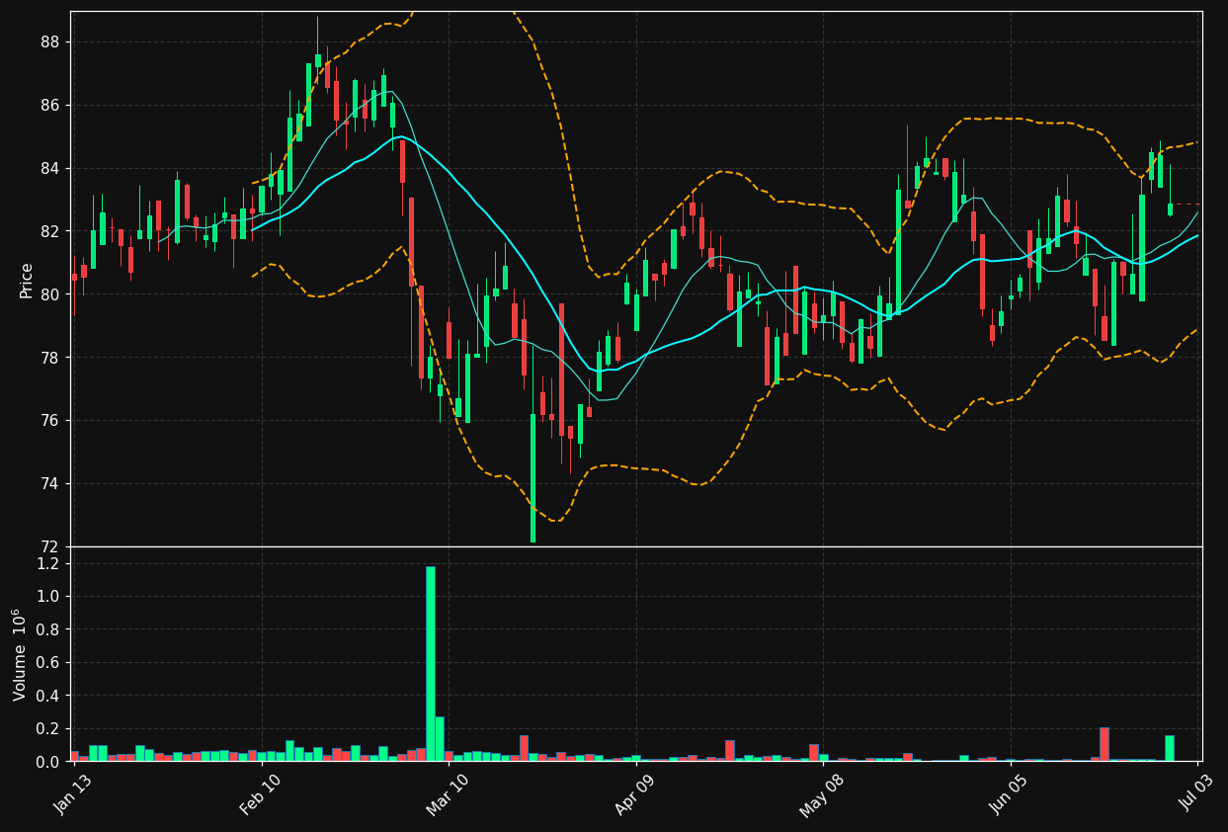Click the 'Jun 05' date axis label

click(1010, 794)
